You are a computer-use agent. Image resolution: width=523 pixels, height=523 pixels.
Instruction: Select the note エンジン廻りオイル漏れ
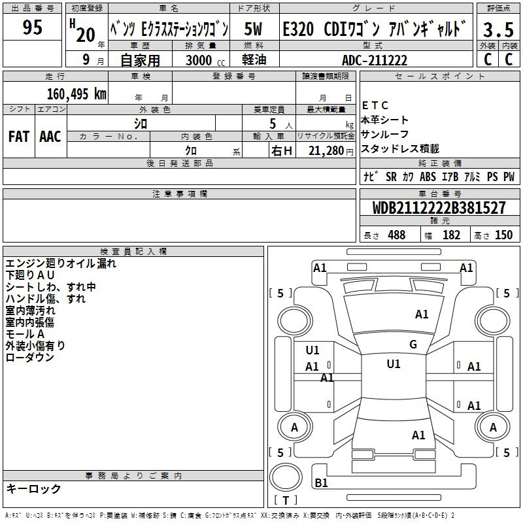coord(61,263)
